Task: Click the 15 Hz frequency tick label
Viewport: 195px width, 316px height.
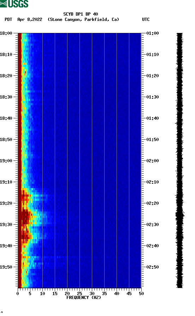Action: pyautogui.click(x=55, y=294)
